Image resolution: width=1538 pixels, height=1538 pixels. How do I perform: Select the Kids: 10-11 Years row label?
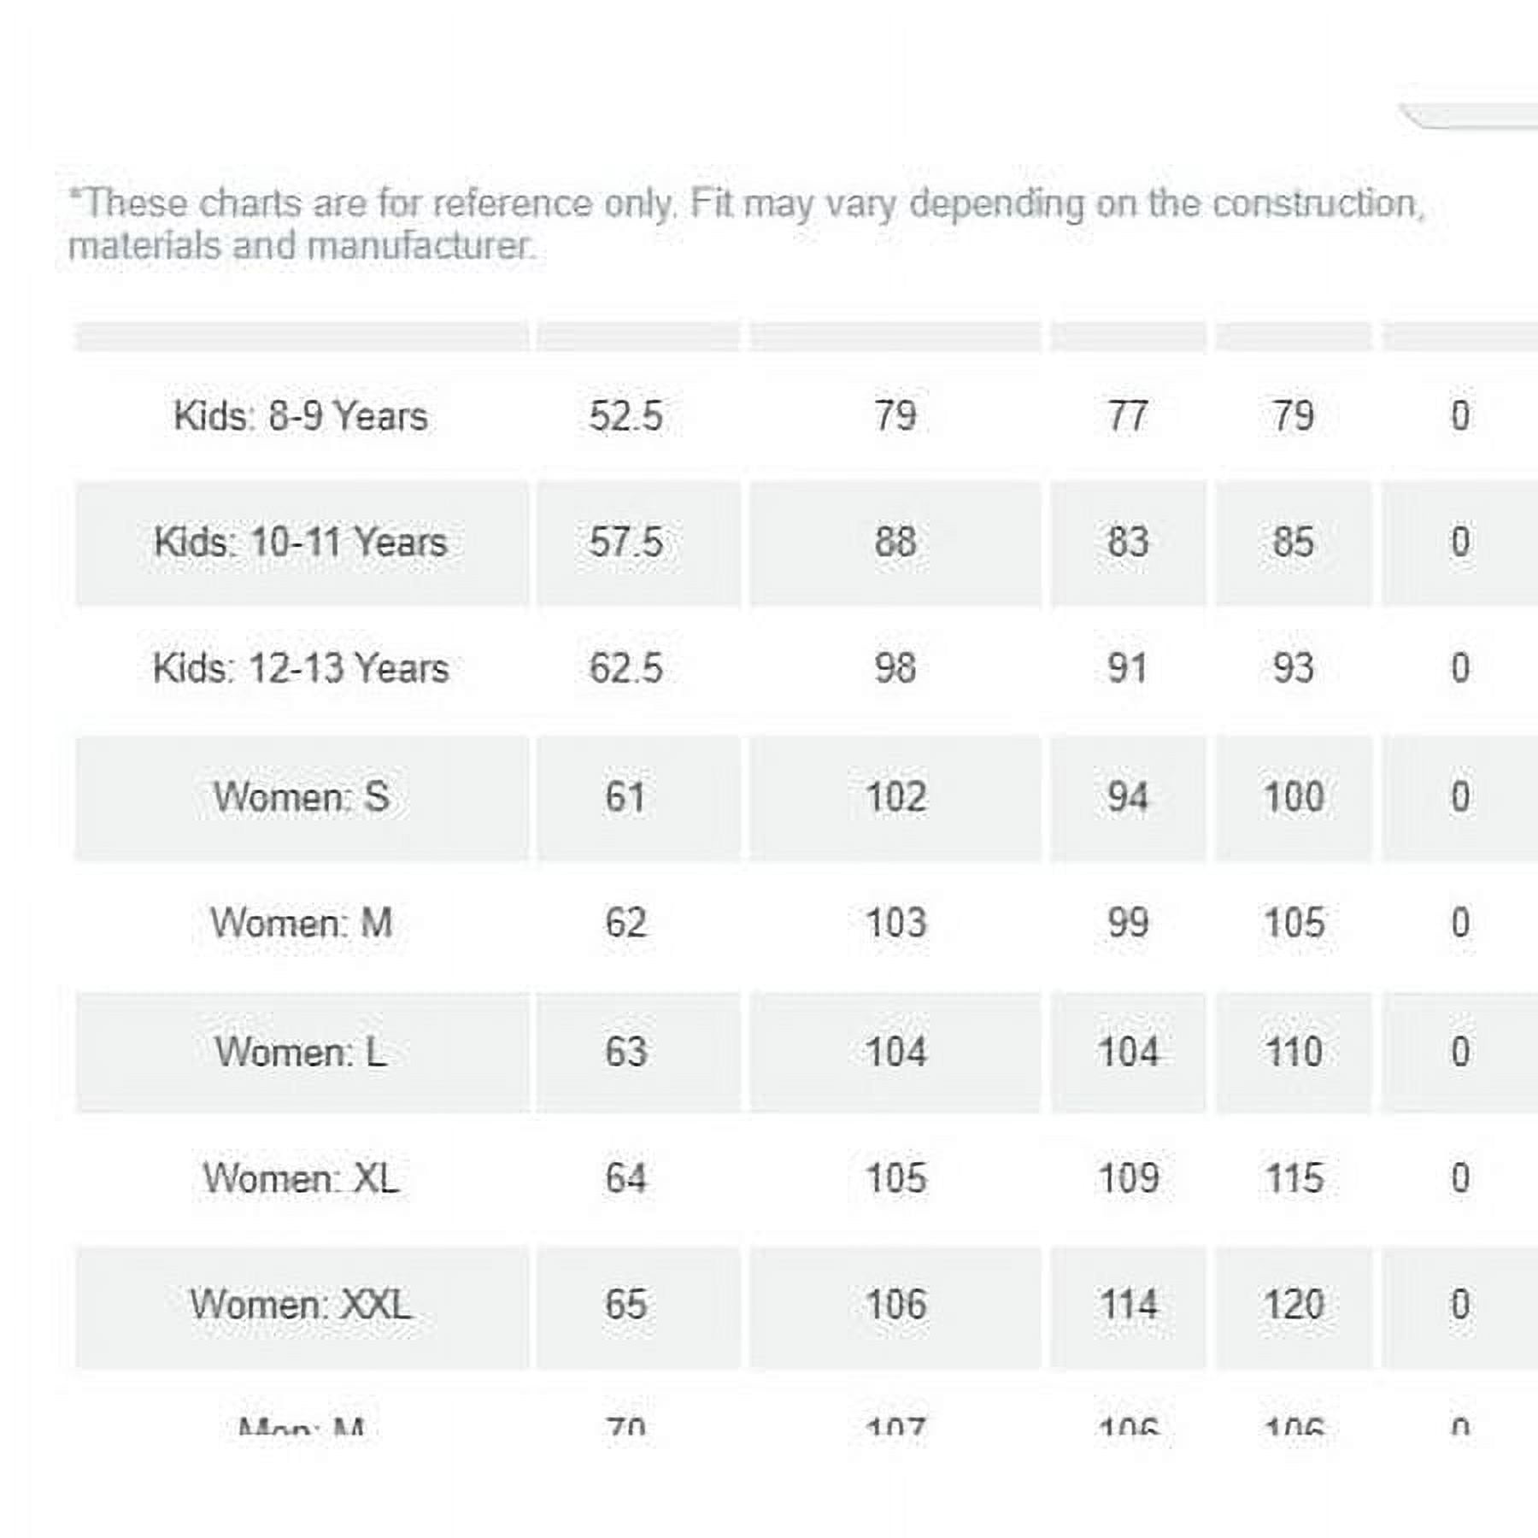point(301,543)
